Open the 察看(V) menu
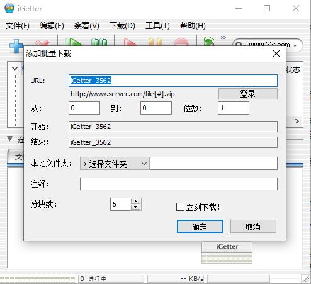Screen dimensions: 311x284 pos(87,26)
